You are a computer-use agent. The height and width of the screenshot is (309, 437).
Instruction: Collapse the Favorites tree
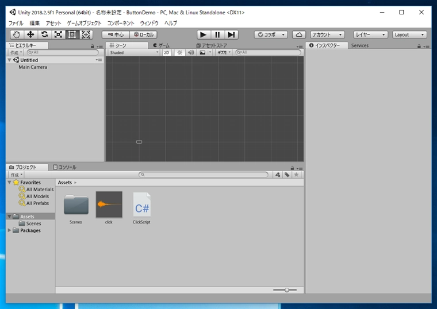(x=9, y=182)
